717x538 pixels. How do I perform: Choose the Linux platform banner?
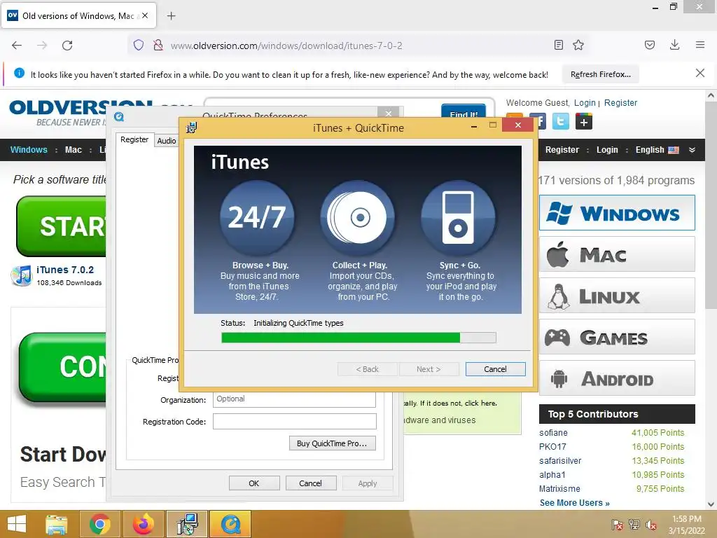coord(617,296)
